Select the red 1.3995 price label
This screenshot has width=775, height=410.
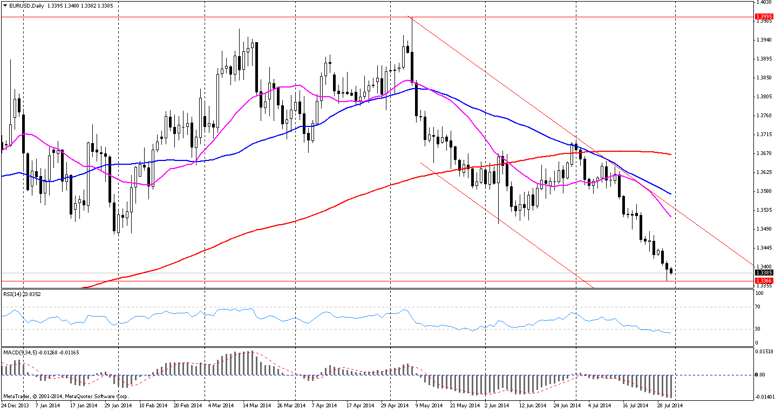(764, 17)
